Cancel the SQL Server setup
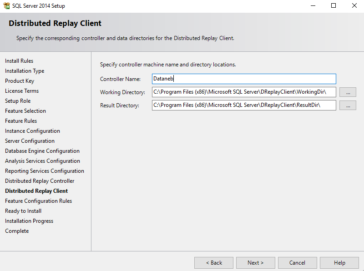Screen dimensions: 364x271 tap(298, 263)
